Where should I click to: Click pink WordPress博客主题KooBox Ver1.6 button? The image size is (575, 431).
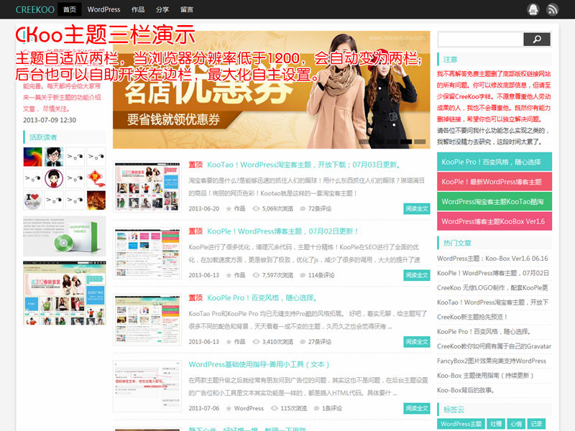point(494,221)
